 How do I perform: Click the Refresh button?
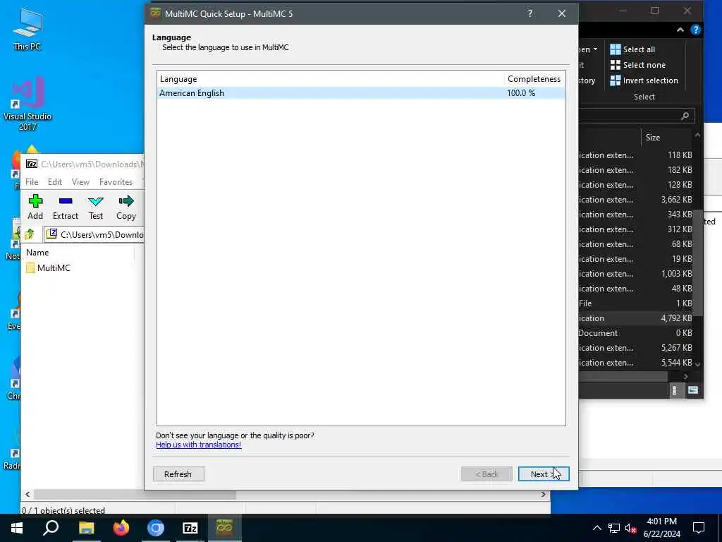pos(178,474)
